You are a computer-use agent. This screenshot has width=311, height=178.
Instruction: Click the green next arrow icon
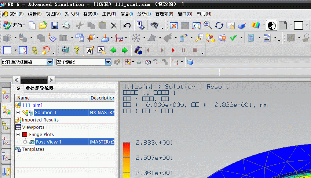click(125, 50)
